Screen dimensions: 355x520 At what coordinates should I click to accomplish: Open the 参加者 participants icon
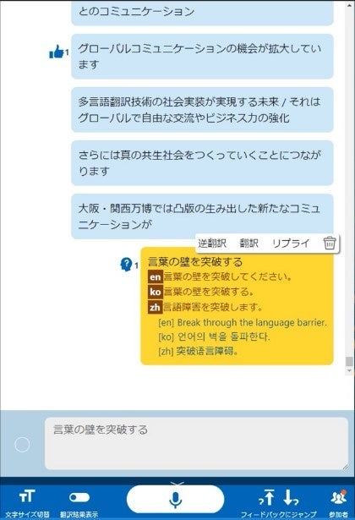pos(338,496)
